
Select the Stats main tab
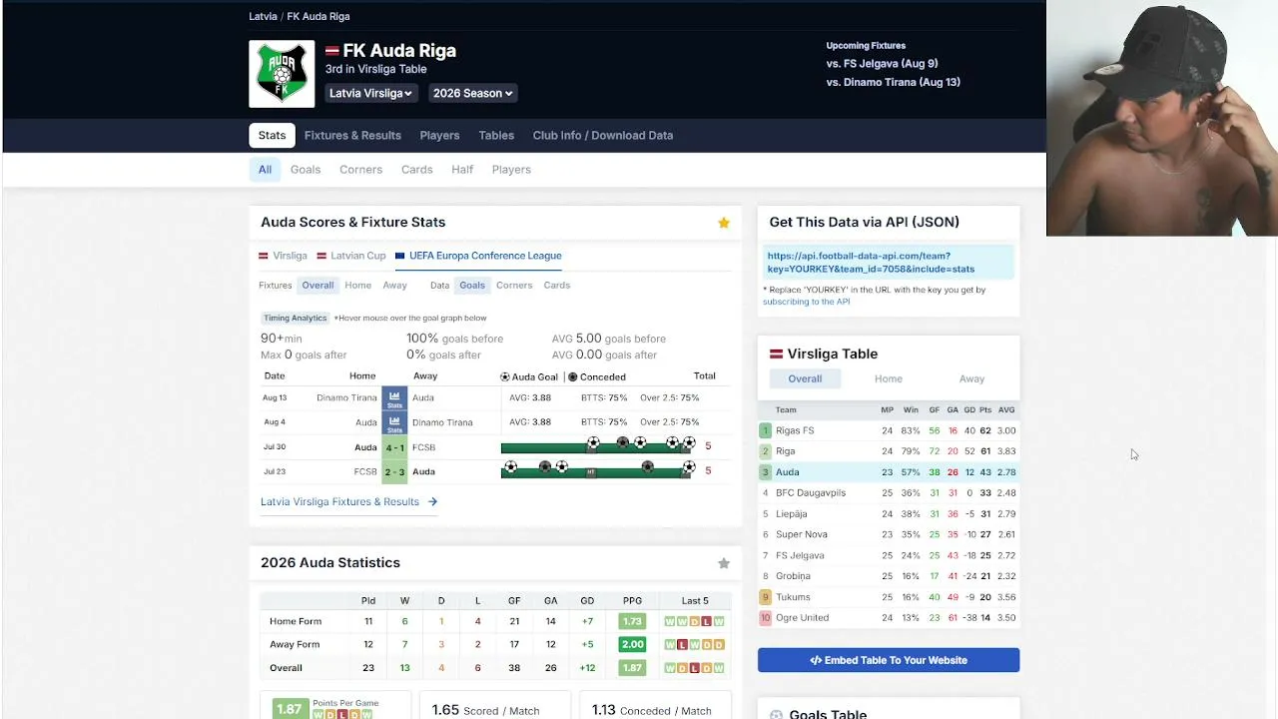pyautogui.click(x=272, y=136)
